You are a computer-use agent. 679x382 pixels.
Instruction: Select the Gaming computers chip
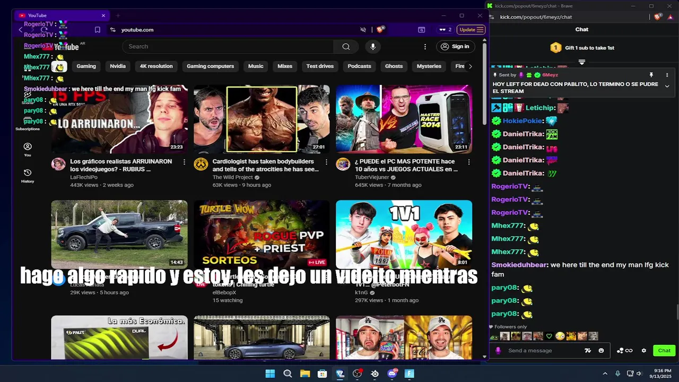click(210, 66)
